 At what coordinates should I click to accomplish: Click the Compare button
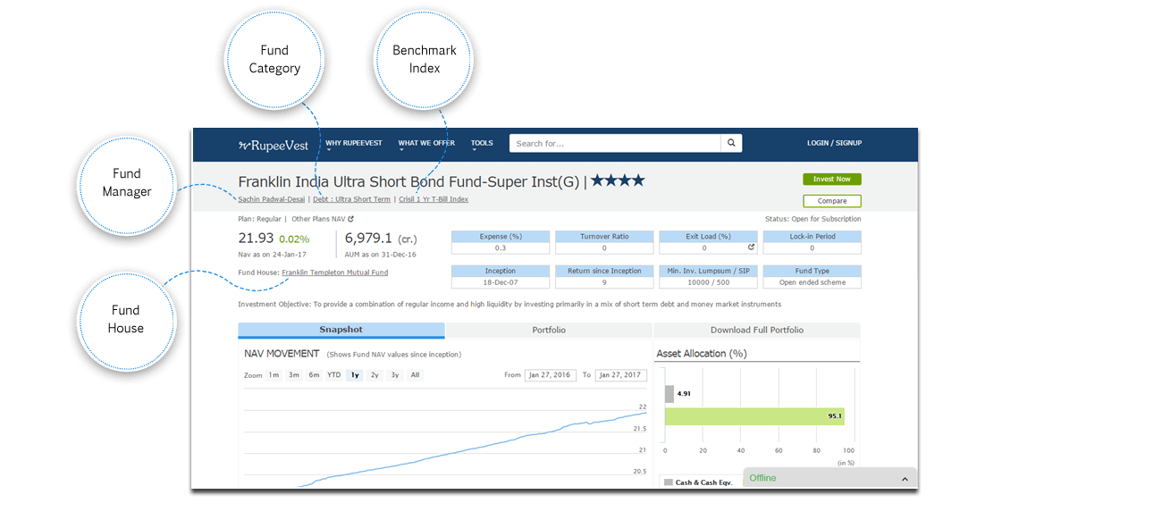coord(831,201)
